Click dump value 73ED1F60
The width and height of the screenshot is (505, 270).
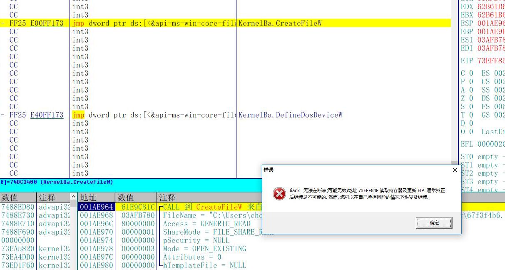coord(18,265)
